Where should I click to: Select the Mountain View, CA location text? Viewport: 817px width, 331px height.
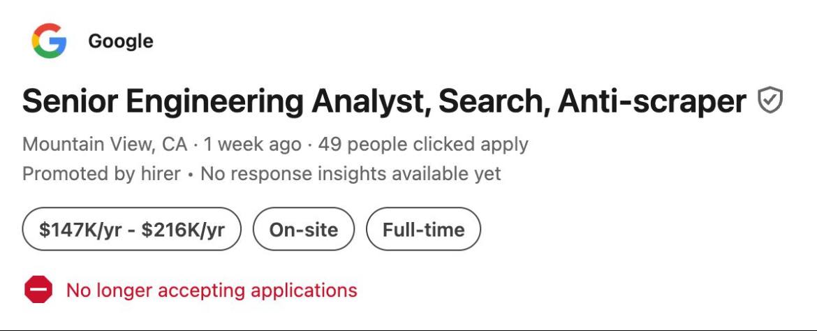[x=105, y=145]
